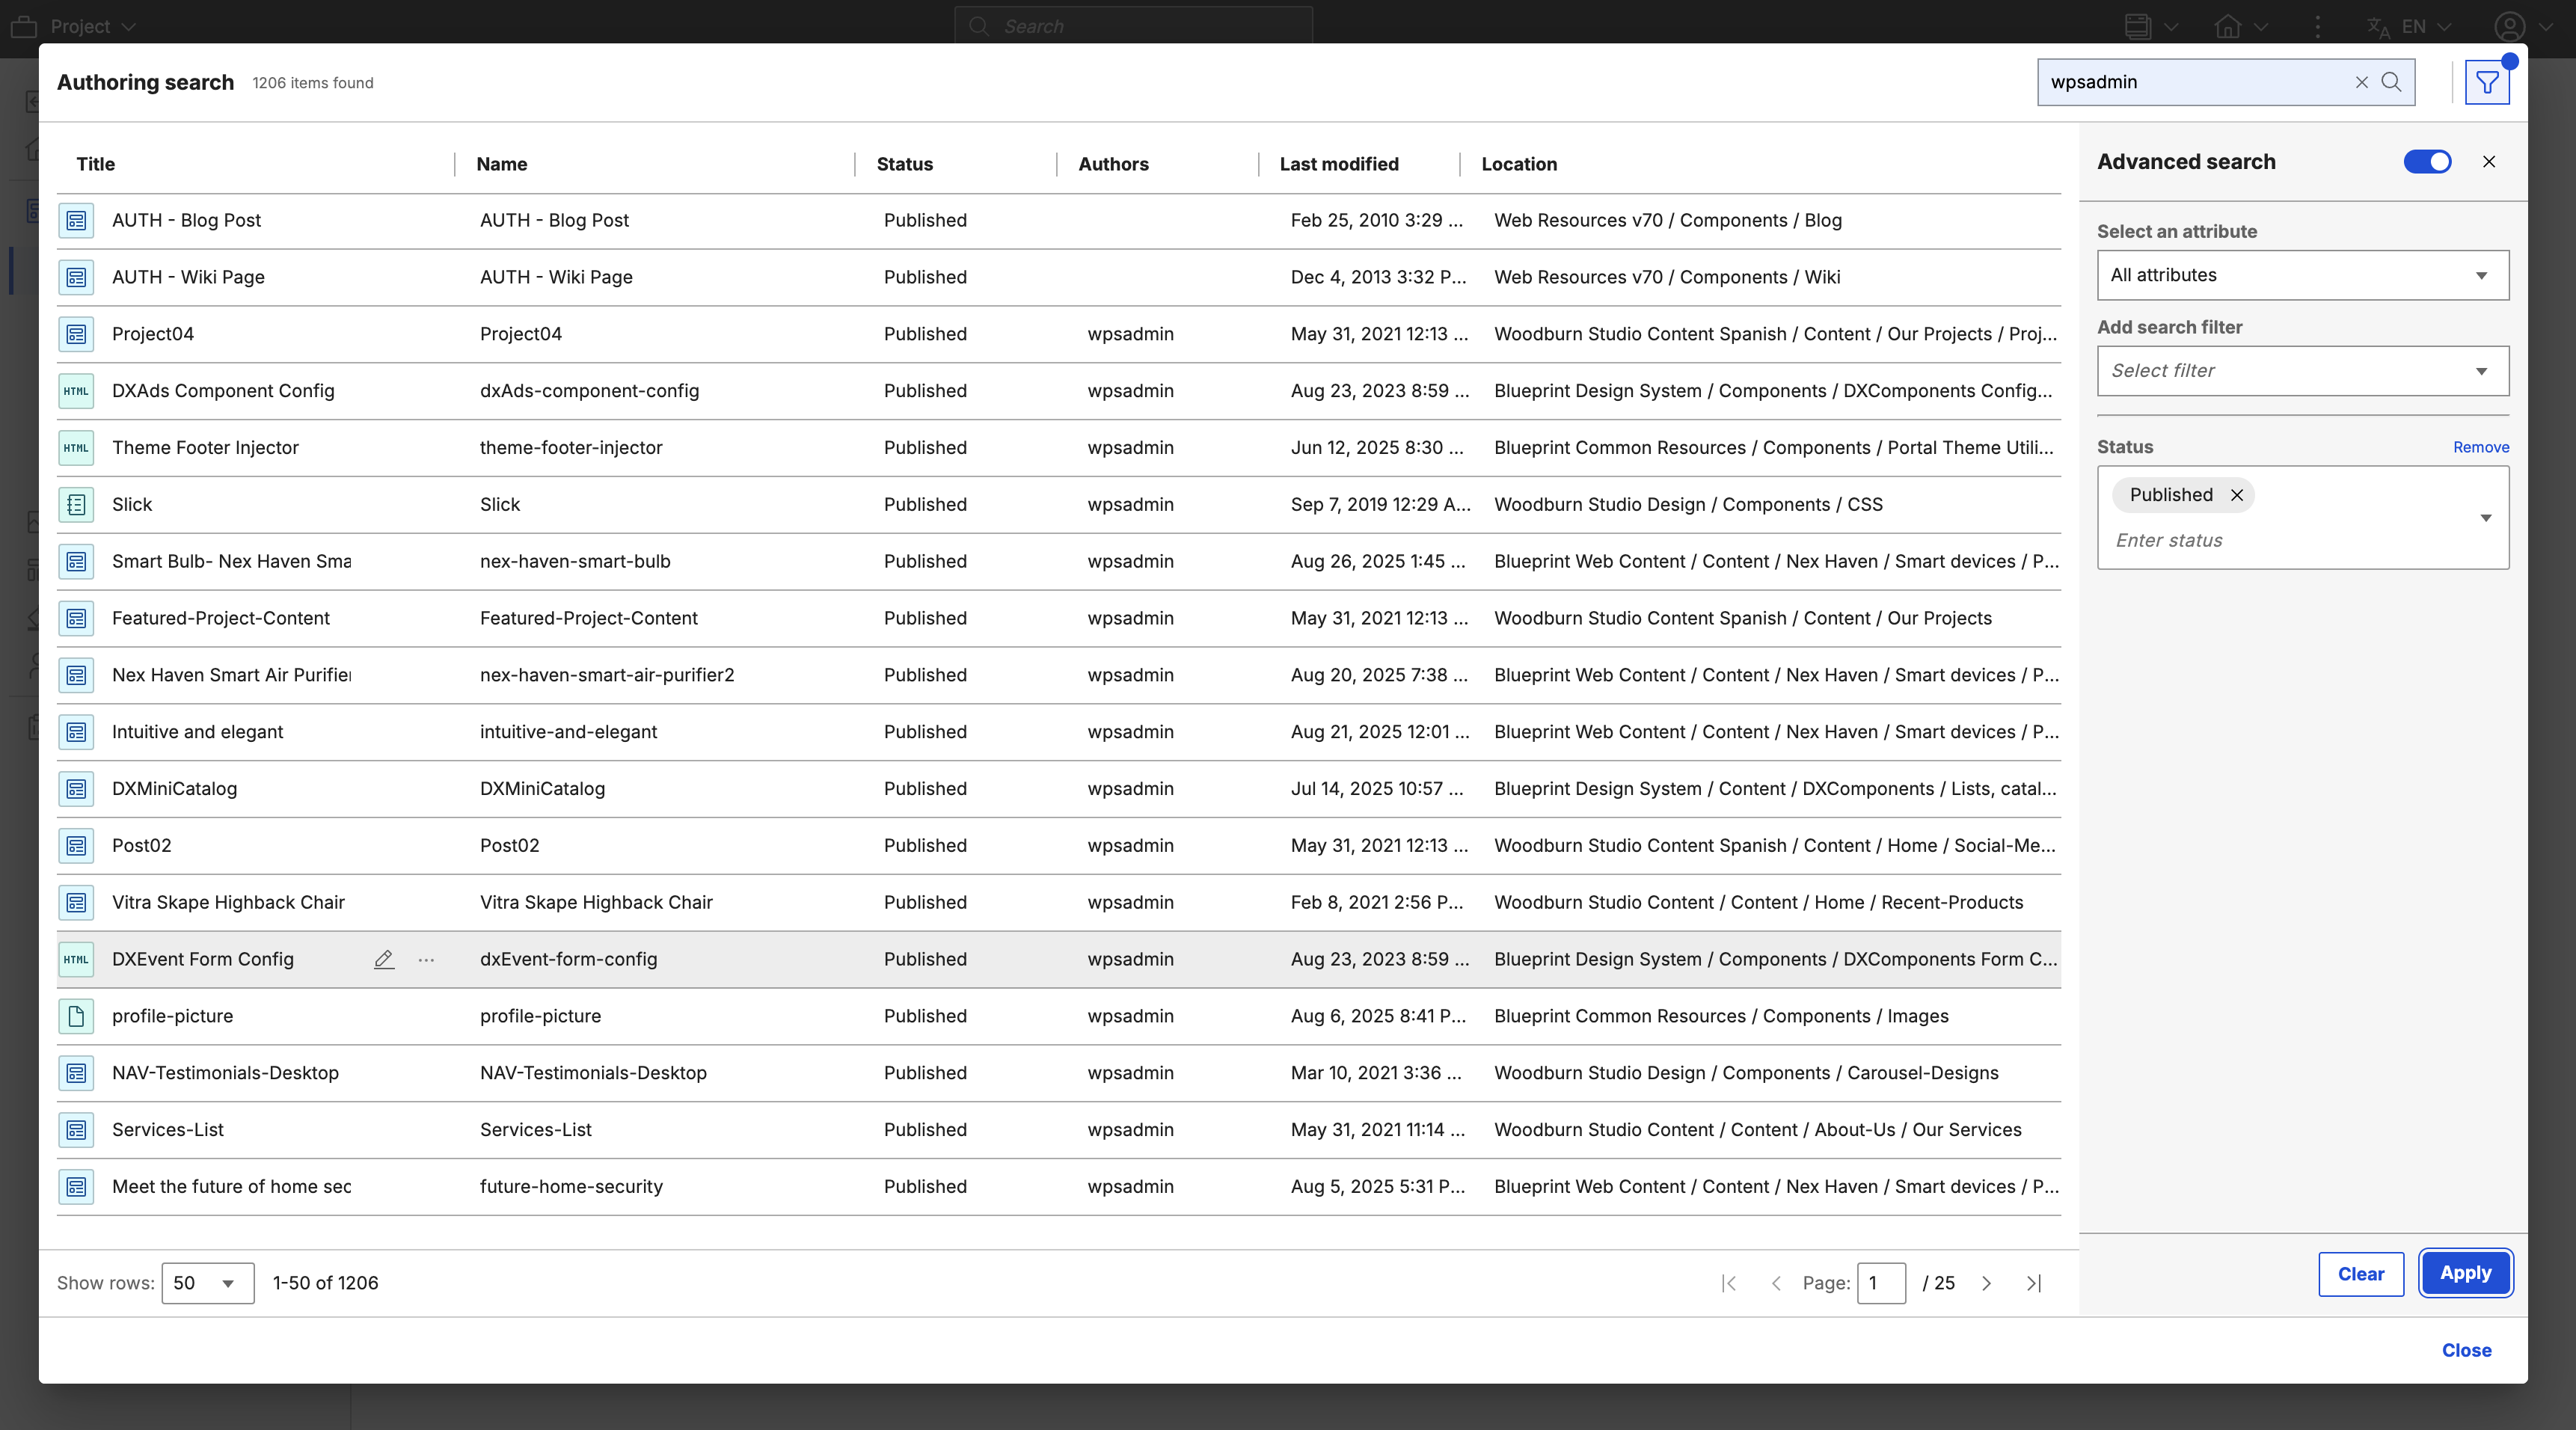Image resolution: width=2576 pixels, height=1430 pixels.
Task: Remove the Published status chip
Action: click(x=2237, y=495)
